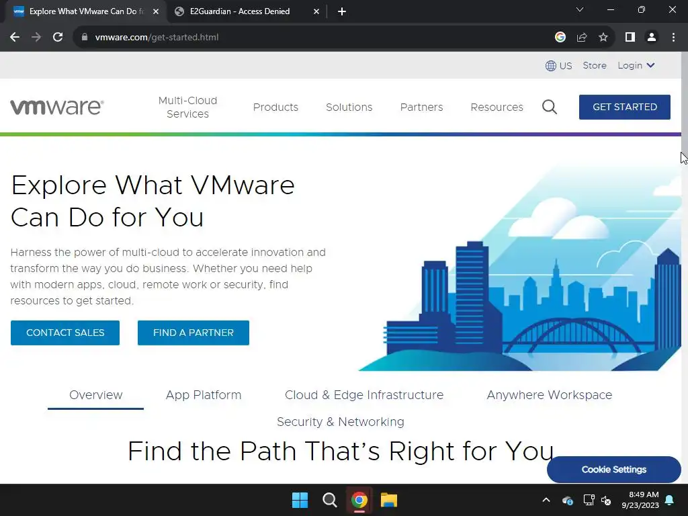This screenshot has height=516, width=688.
Task: Bookmark this page with the star icon
Action: coord(603,38)
